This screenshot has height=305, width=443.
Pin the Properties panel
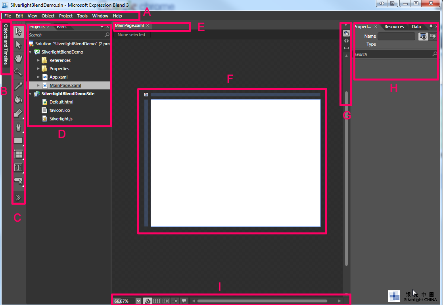tap(431, 26)
